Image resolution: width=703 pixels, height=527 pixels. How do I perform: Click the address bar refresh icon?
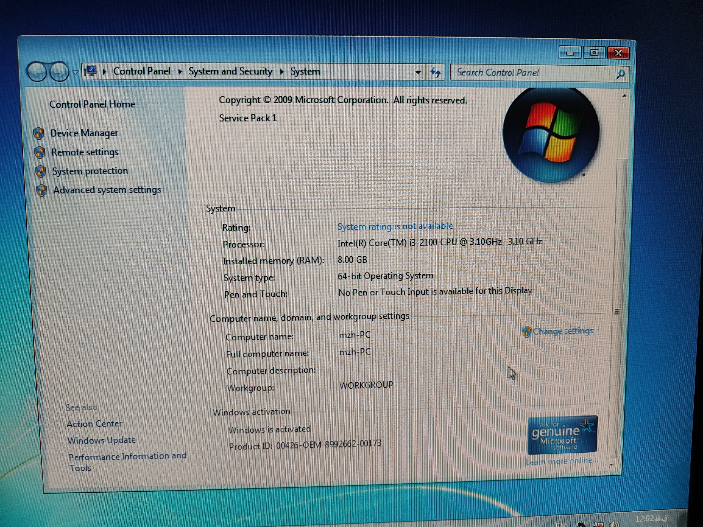436,72
